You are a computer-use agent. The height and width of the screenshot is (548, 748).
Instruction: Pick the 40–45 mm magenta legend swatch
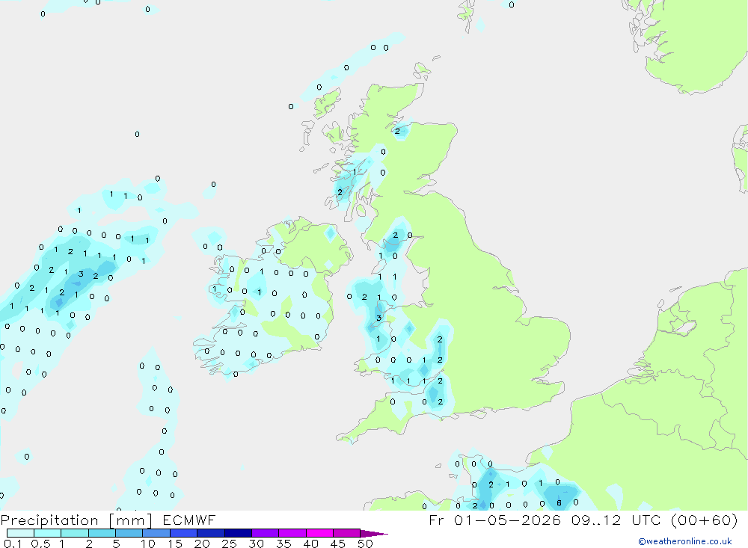[x=319, y=533]
